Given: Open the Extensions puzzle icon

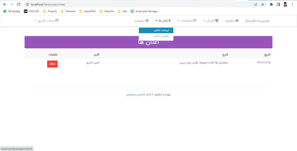Looking at the screenshot, I should point(271,4).
